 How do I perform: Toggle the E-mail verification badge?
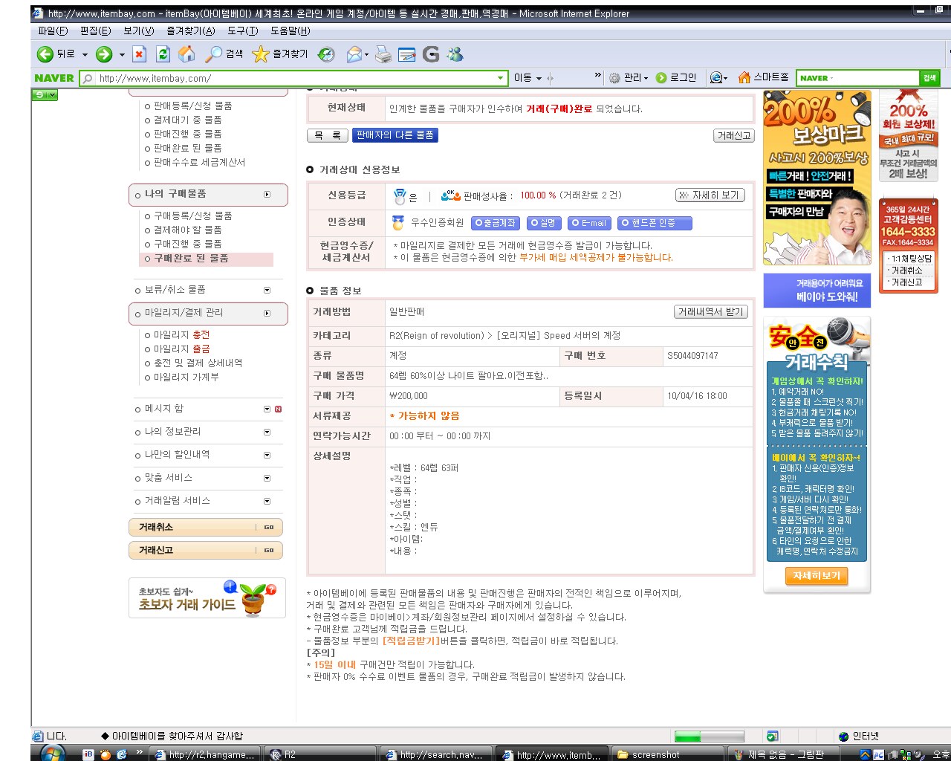click(588, 223)
